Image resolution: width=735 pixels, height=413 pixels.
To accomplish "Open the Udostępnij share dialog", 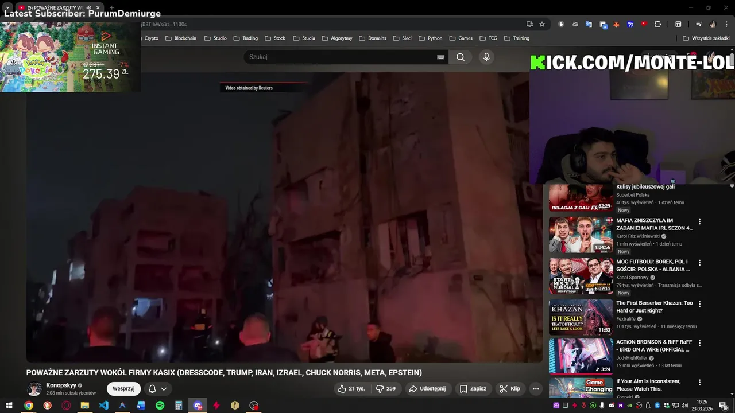I will (427, 388).
